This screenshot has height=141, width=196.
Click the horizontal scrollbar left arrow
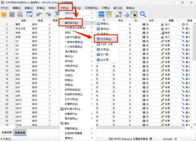16,127
